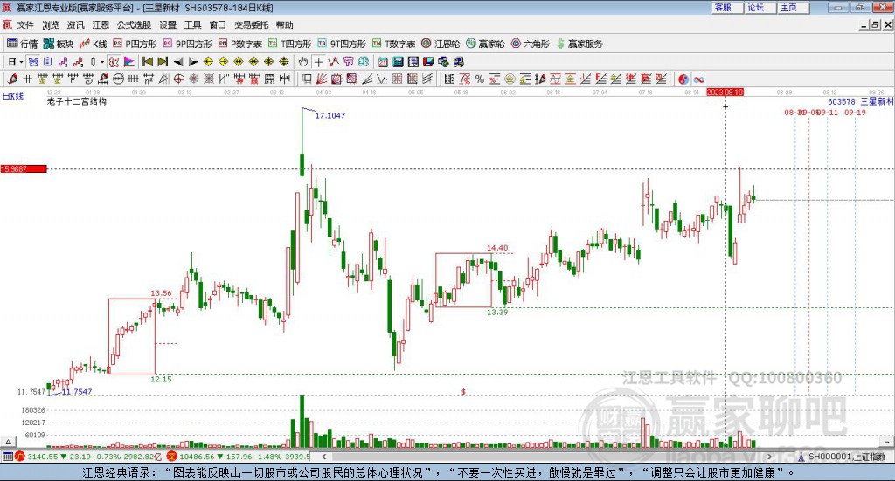
Task: Click the percent % drawing tool
Action: pos(480,79)
